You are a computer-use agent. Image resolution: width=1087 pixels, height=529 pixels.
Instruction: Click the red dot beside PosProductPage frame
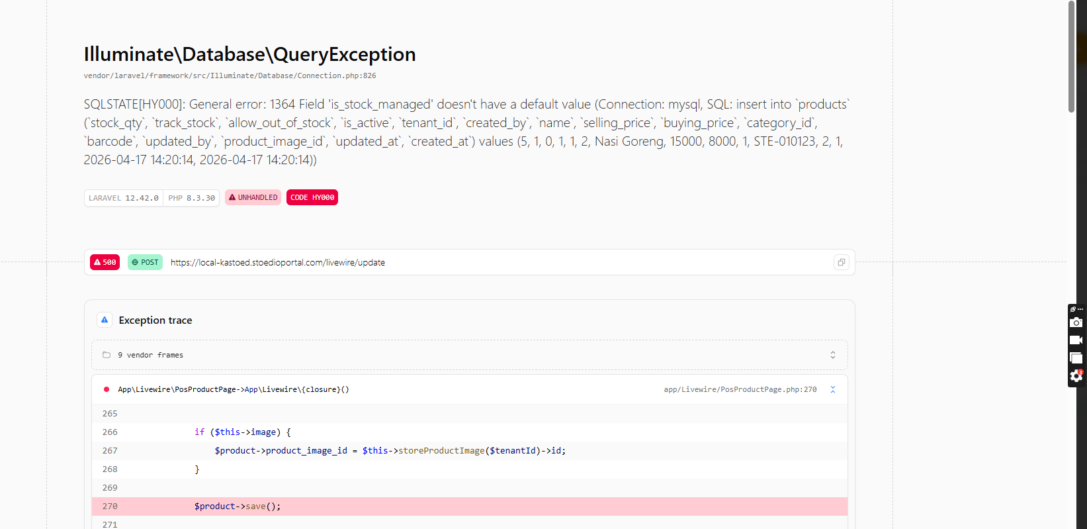click(106, 389)
